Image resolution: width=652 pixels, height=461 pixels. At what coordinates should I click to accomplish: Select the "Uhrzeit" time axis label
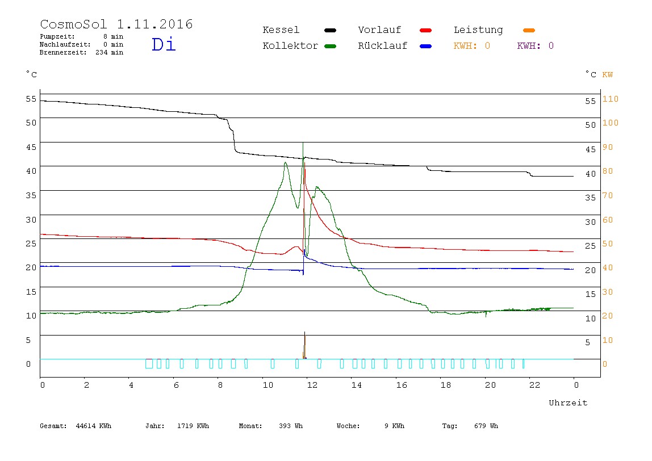click(x=568, y=403)
